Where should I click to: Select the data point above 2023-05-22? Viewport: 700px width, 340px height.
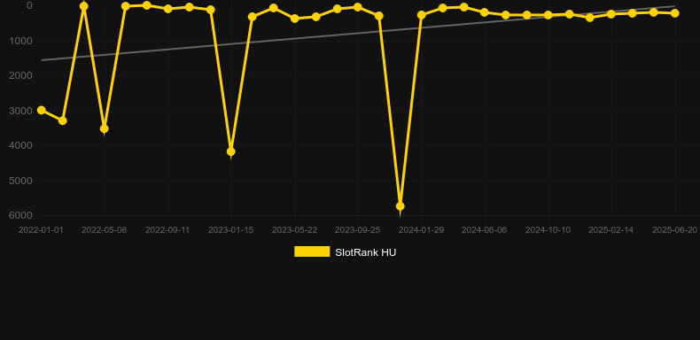pyautogui.click(x=295, y=19)
